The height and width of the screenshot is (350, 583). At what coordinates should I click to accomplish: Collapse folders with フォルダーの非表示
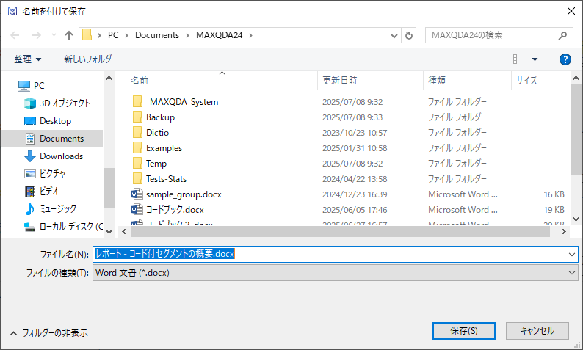point(48,333)
